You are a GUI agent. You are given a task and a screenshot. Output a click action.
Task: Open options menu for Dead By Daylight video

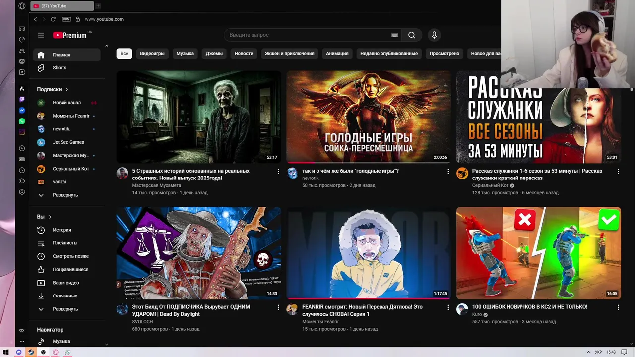point(278,307)
